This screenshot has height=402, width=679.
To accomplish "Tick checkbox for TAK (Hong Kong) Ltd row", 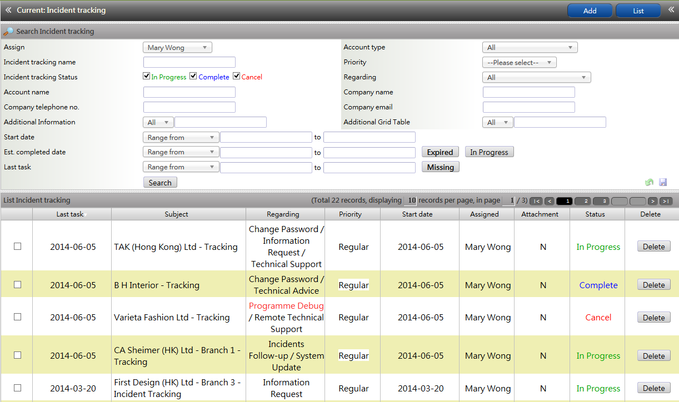I will (x=17, y=246).
